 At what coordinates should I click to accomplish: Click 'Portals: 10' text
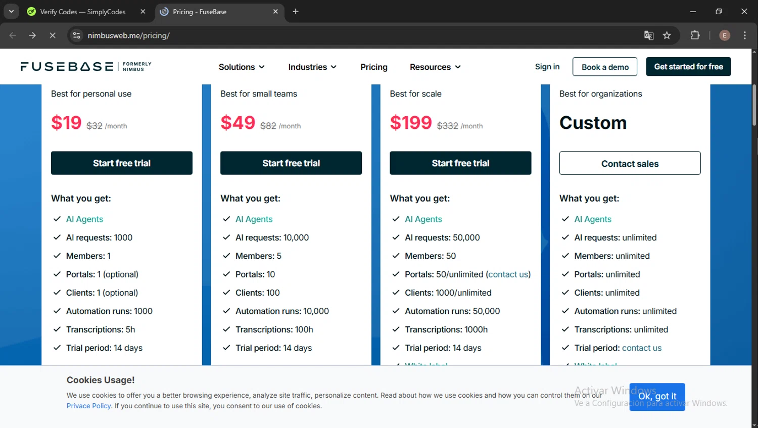click(255, 274)
